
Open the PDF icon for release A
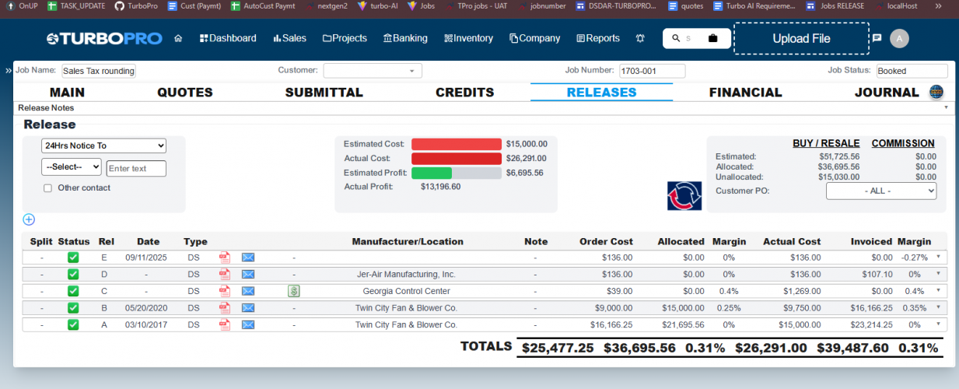click(225, 324)
